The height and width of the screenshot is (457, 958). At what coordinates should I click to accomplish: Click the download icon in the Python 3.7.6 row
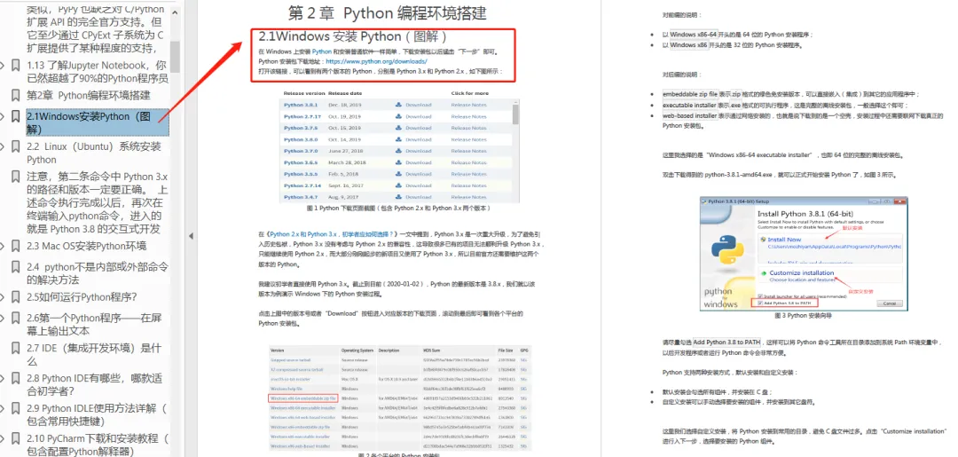398,129
